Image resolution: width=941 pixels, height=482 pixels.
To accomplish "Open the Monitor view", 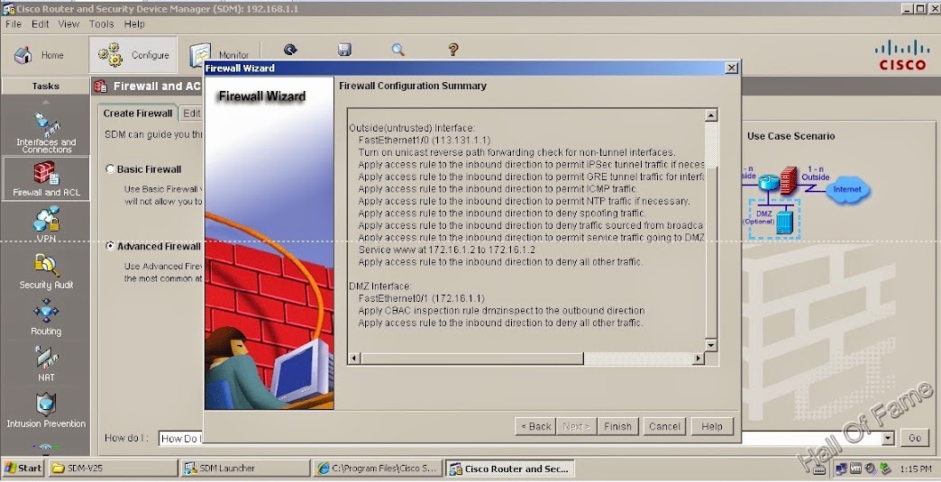I will (x=220, y=55).
